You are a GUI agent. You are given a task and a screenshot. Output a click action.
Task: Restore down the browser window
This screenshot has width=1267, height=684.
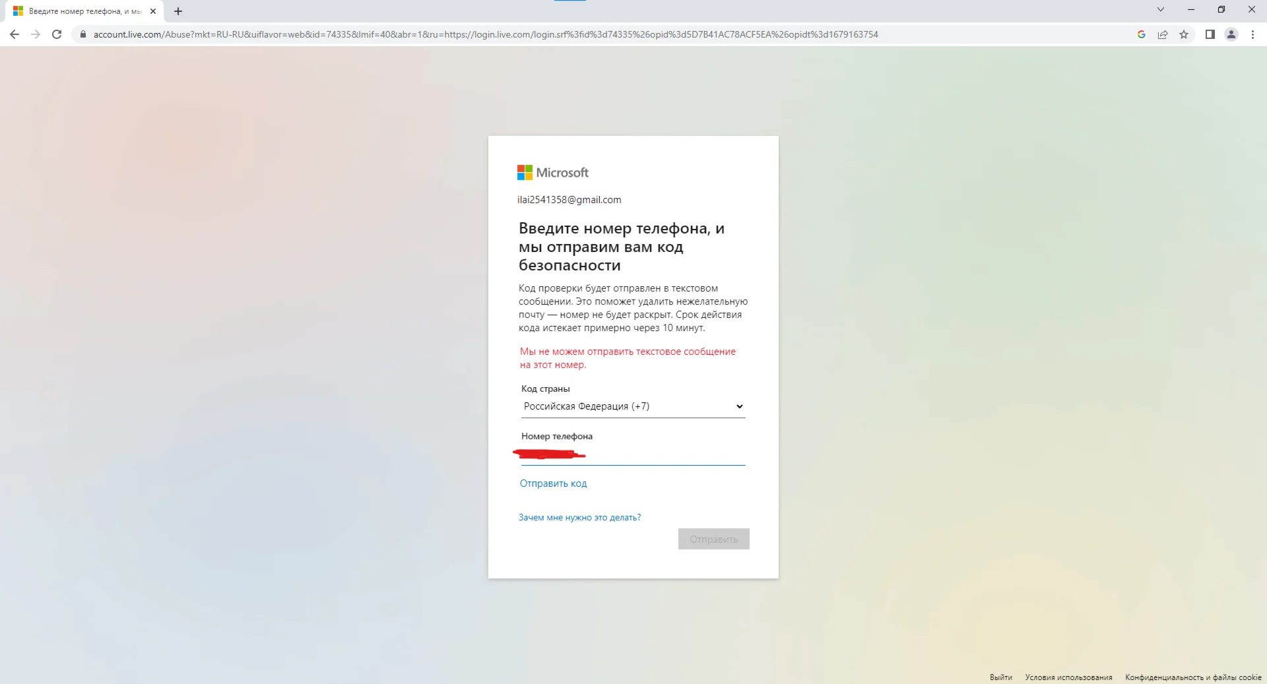(1221, 9)
